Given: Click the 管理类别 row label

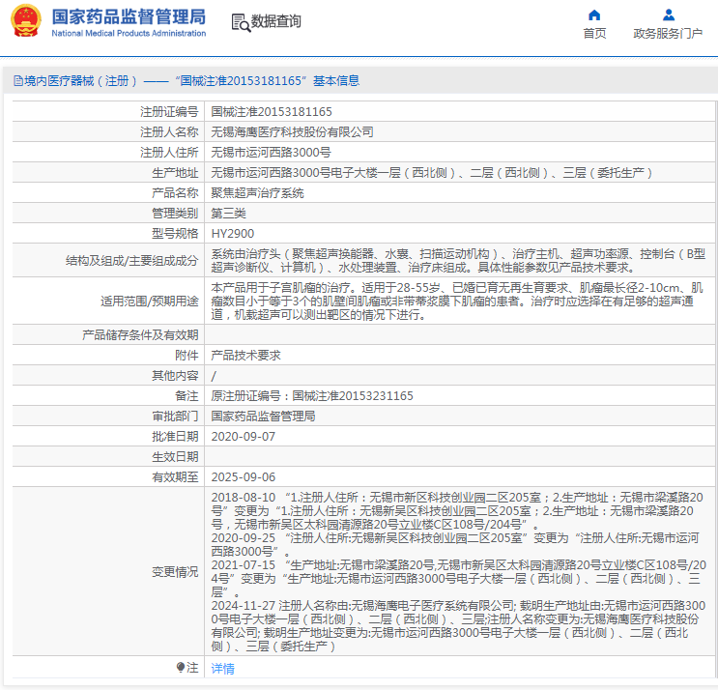Looking at the screenshot, I should (x=175, y=213).
